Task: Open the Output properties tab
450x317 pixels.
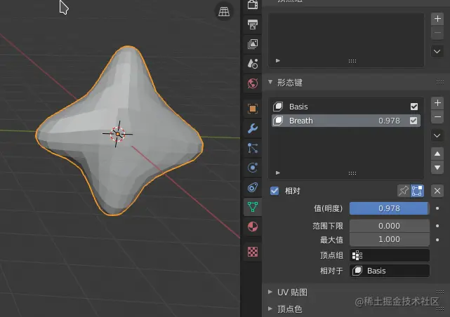Action: (253, 25)
